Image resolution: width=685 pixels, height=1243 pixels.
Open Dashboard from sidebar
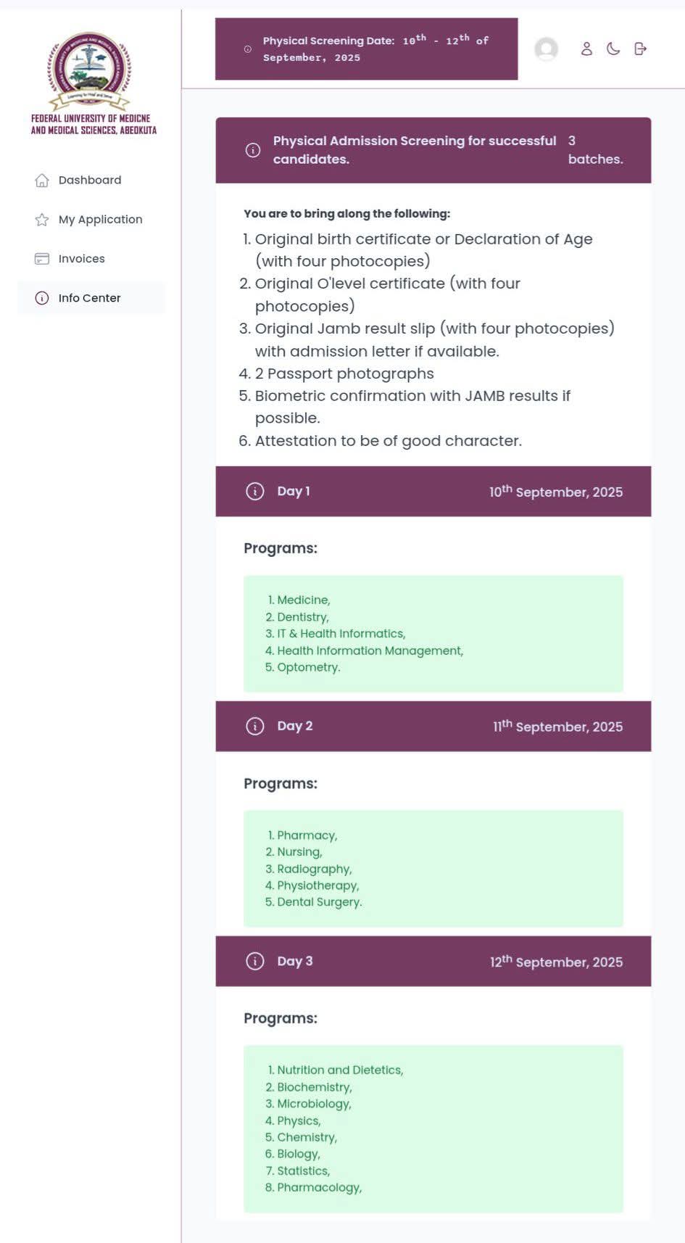[x=91, y=180]
